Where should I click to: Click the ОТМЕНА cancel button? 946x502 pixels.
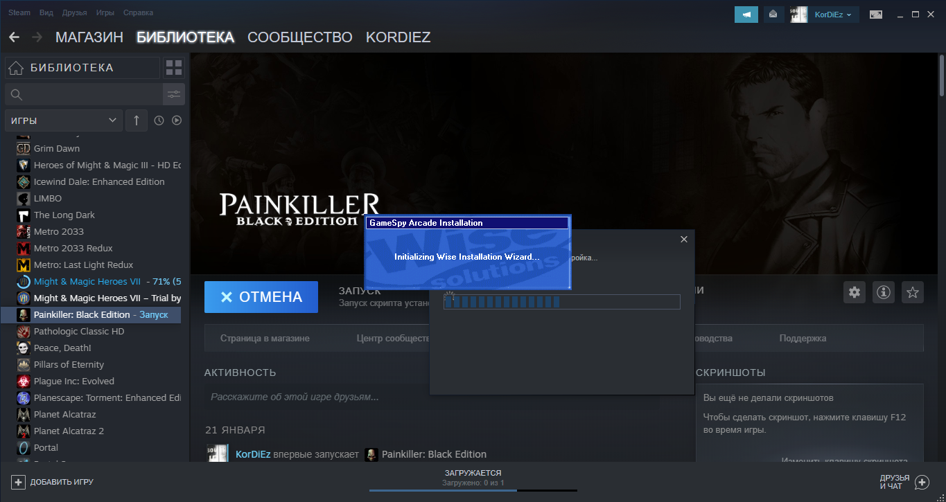coord(261,297)
